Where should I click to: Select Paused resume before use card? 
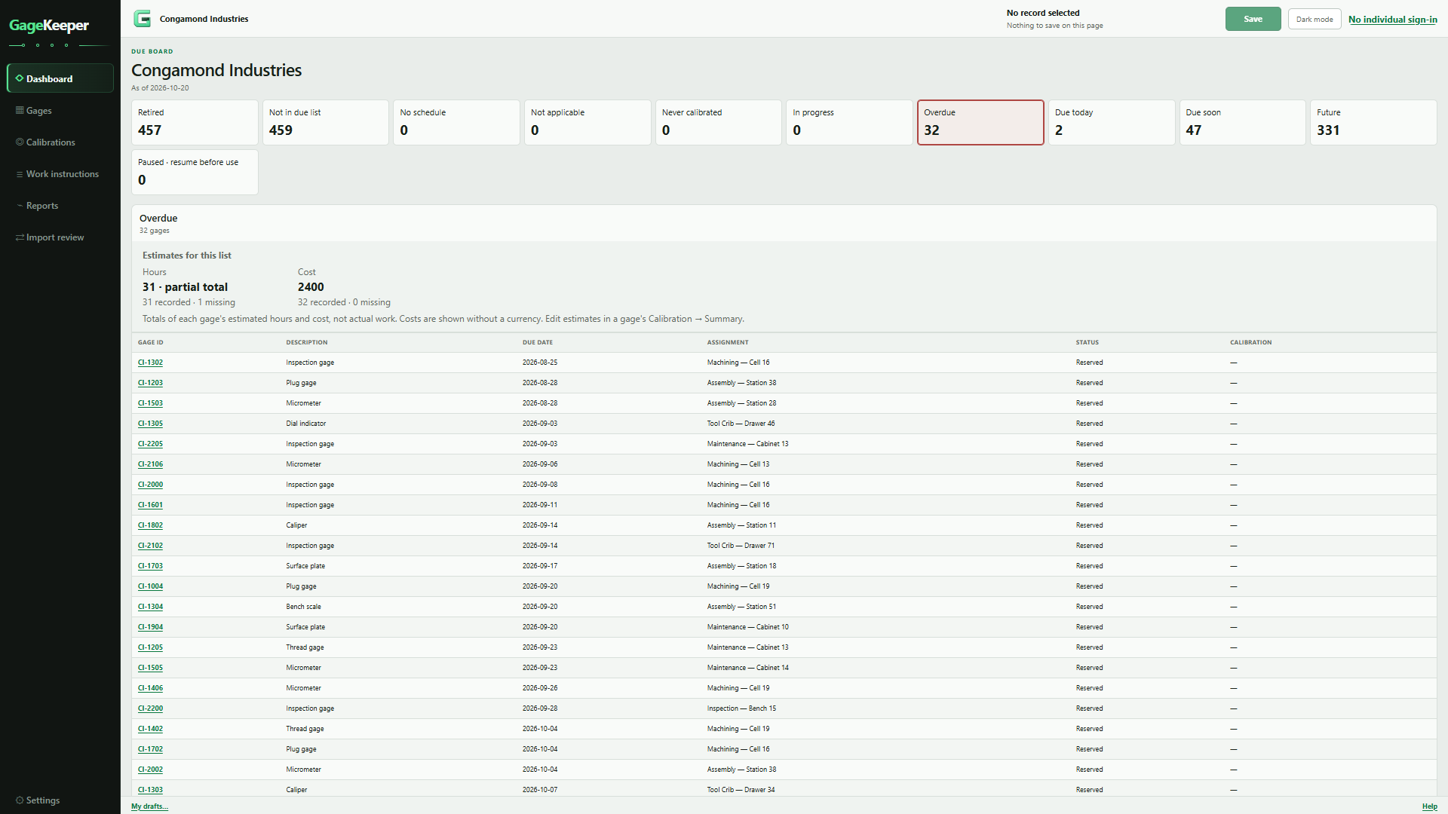click(x=195, y=172)
